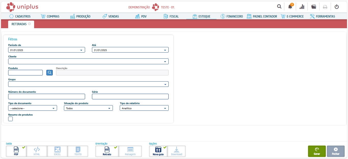Screen dimensions: 348x159
Task: Enable the Resumo de produtos checkbox
Action: coord(10,119)
